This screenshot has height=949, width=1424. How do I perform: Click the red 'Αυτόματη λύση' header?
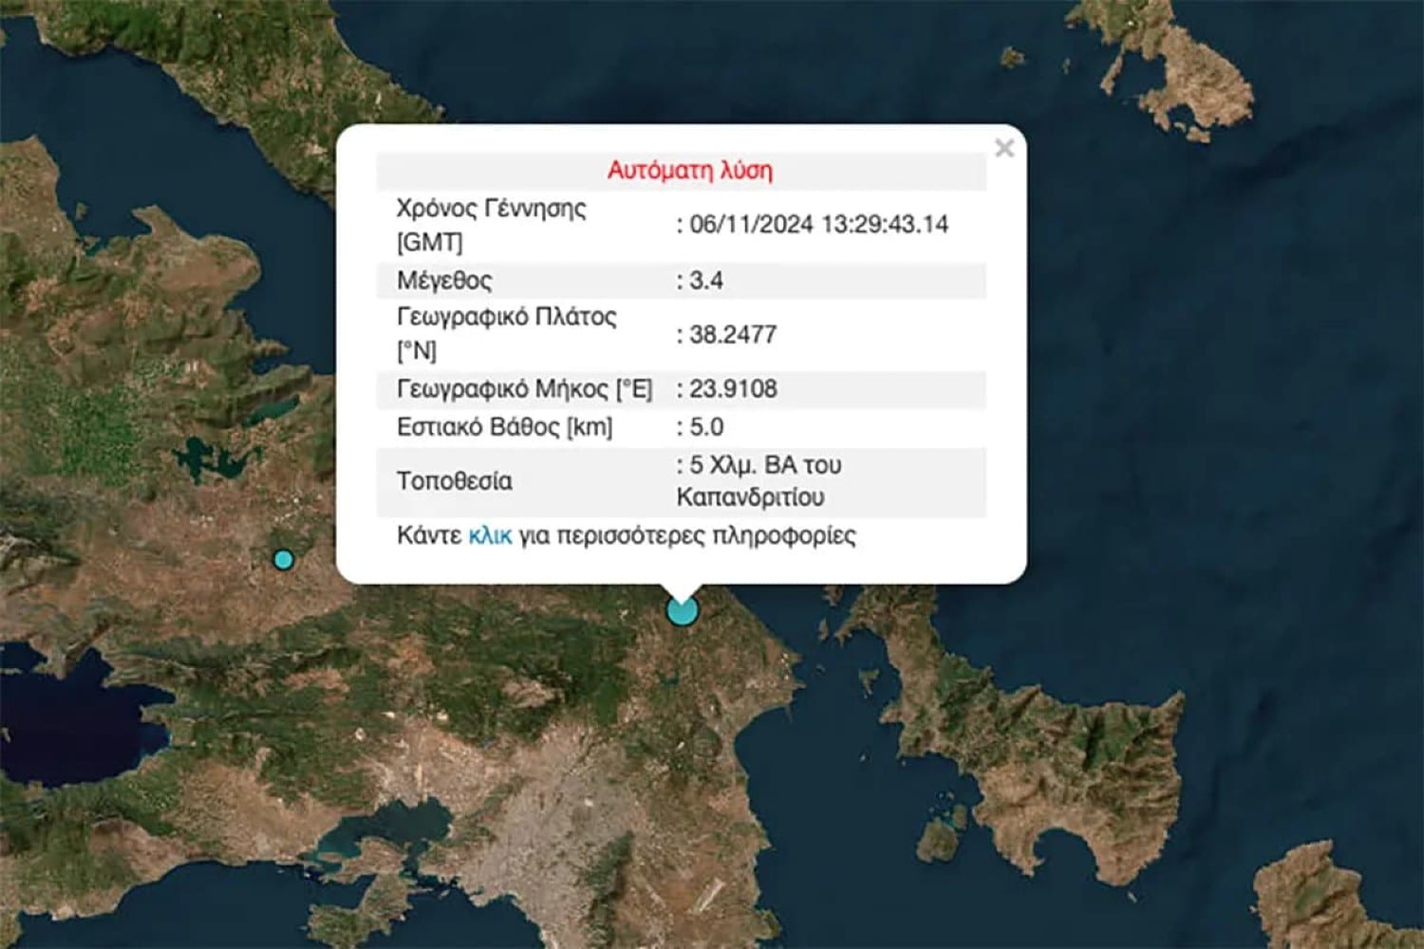coord(689,171)
